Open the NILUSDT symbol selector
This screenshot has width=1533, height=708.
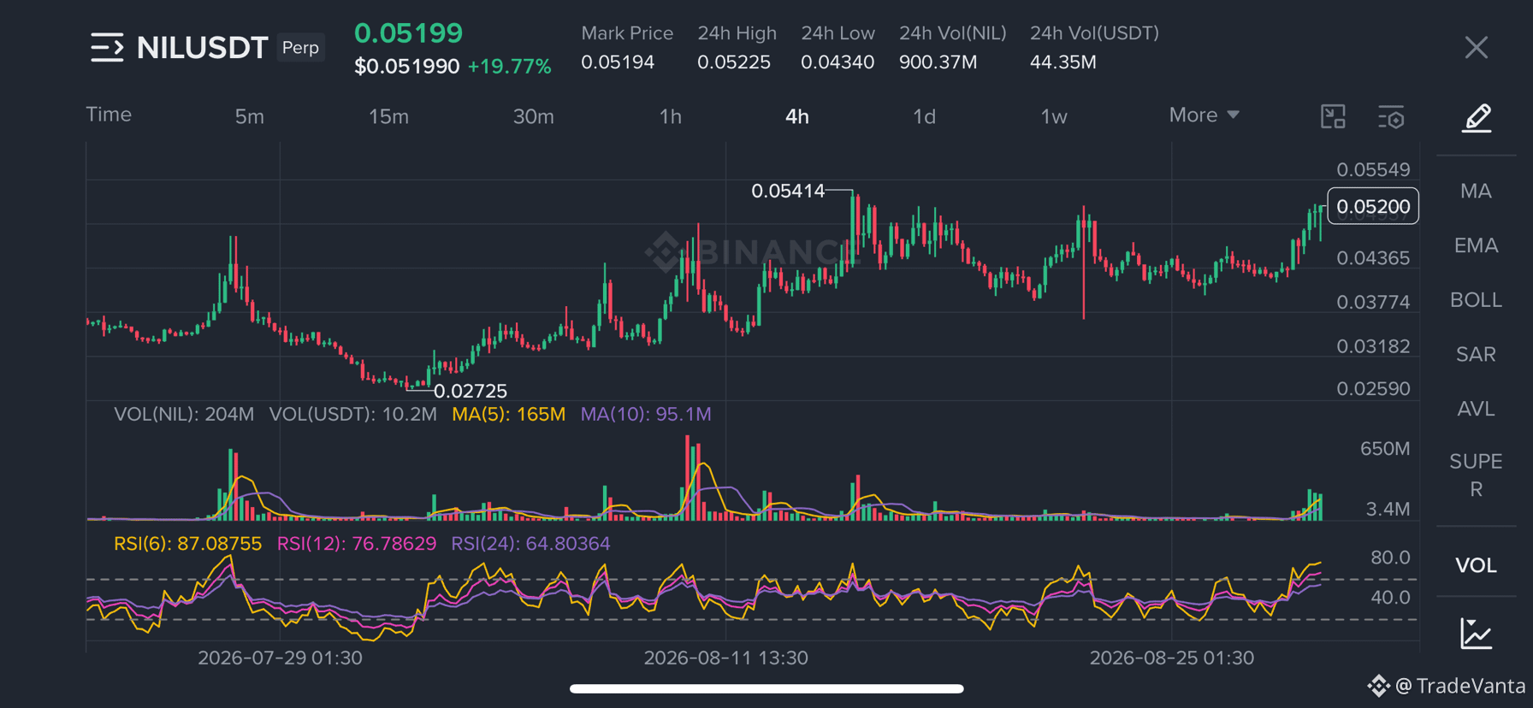203,48
